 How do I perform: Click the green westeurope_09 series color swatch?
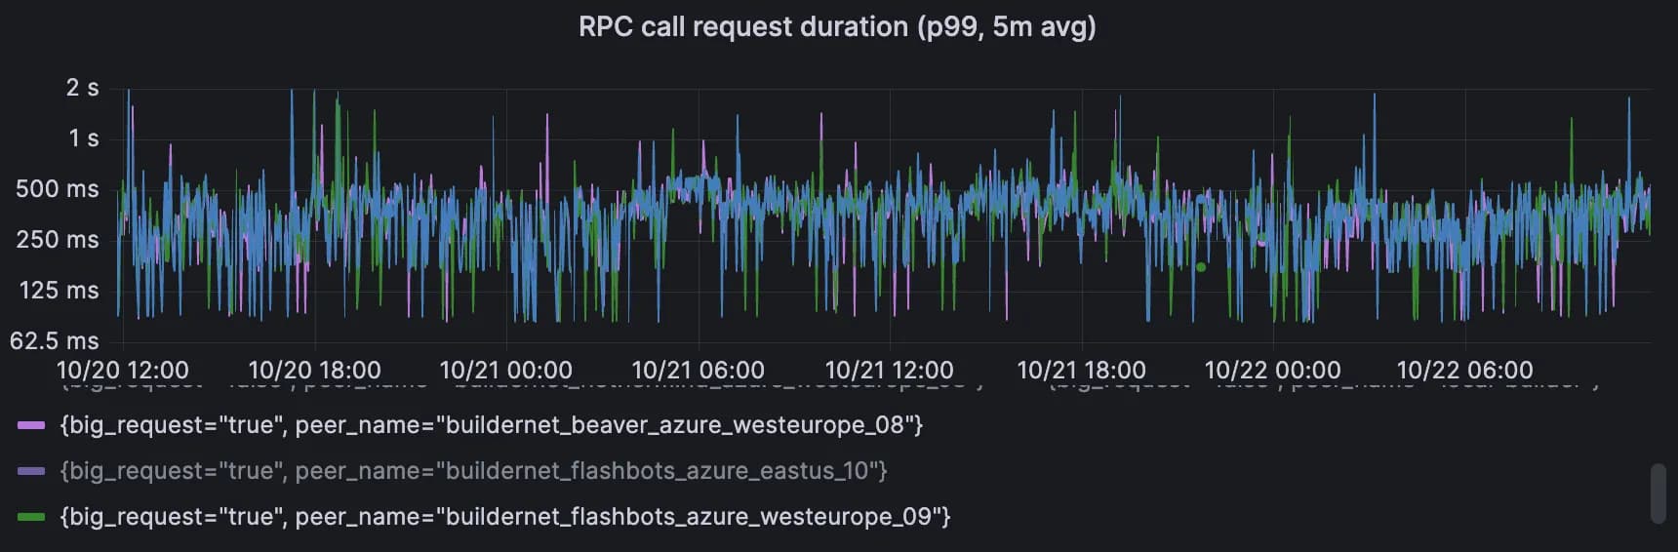coord(31,517)
